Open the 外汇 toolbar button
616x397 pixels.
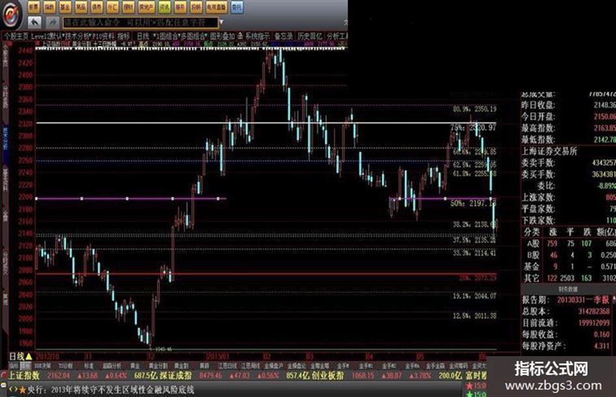[112, 7]
